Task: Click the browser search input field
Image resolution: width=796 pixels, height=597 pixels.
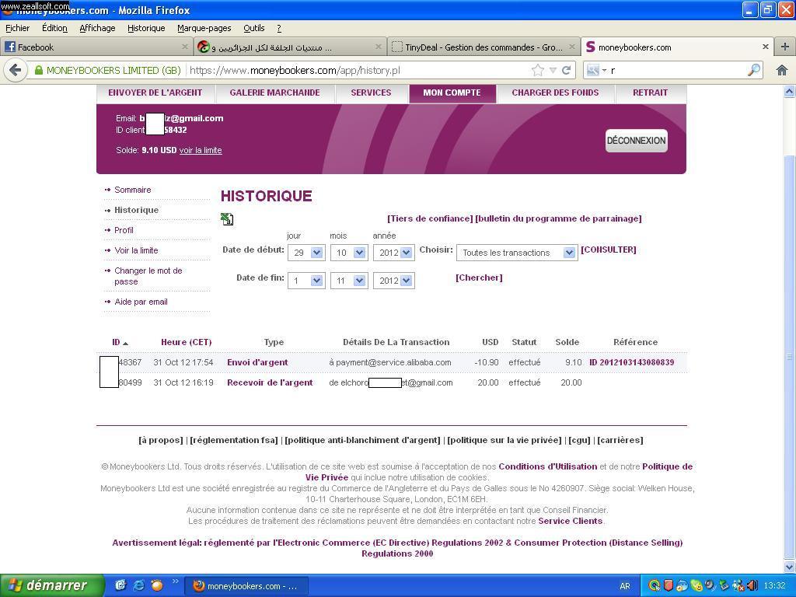Action: click(678, 70)
